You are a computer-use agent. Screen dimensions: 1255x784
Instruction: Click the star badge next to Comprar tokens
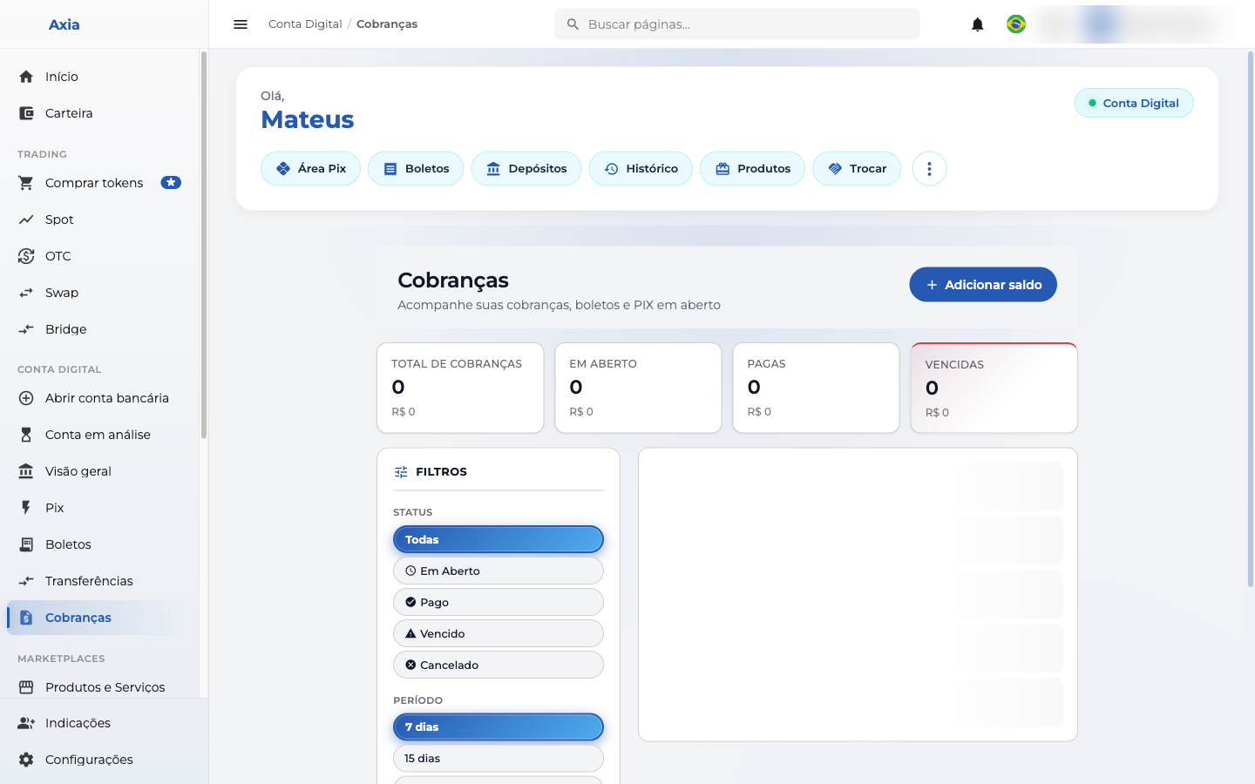click(x=171, y=183)
